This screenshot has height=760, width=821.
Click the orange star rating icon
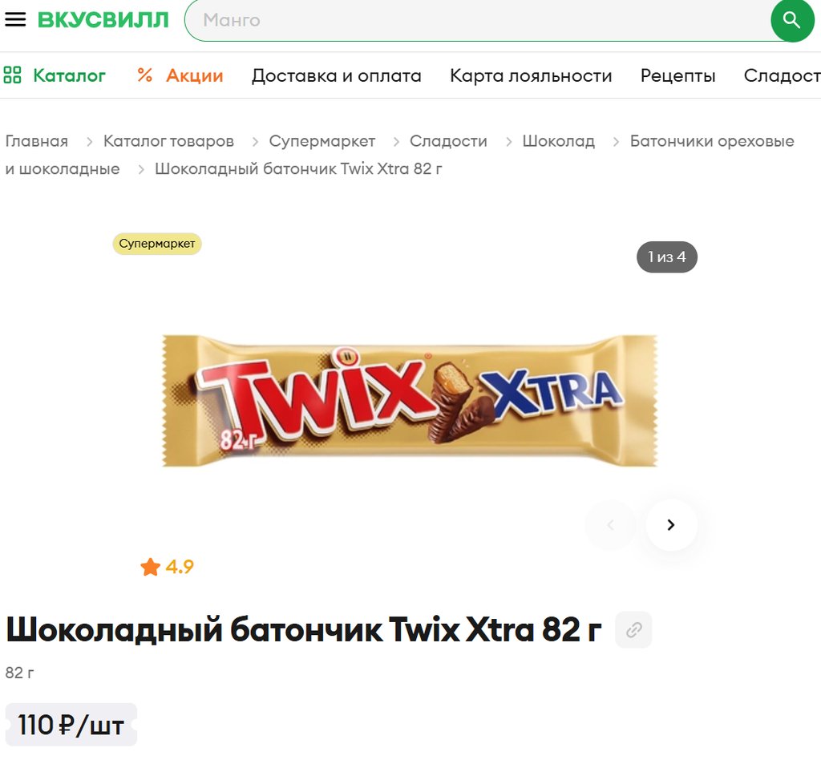(150, 567)
